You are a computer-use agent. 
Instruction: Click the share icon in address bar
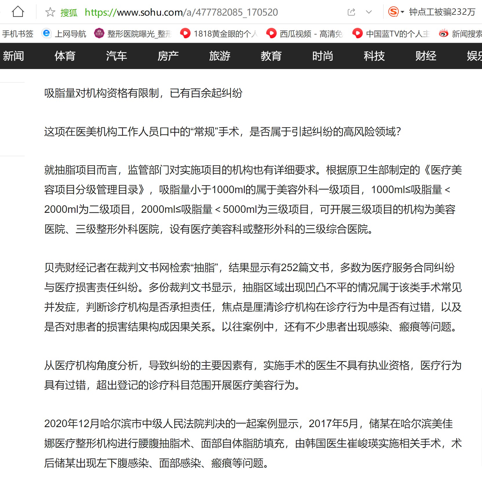click(351, 12)
